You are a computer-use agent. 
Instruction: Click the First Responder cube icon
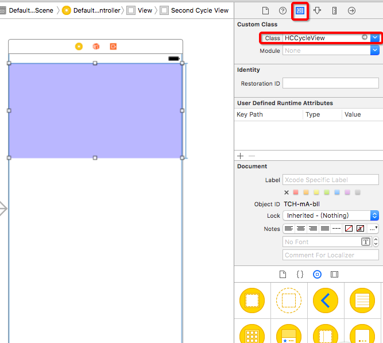[x=96, y=47]
